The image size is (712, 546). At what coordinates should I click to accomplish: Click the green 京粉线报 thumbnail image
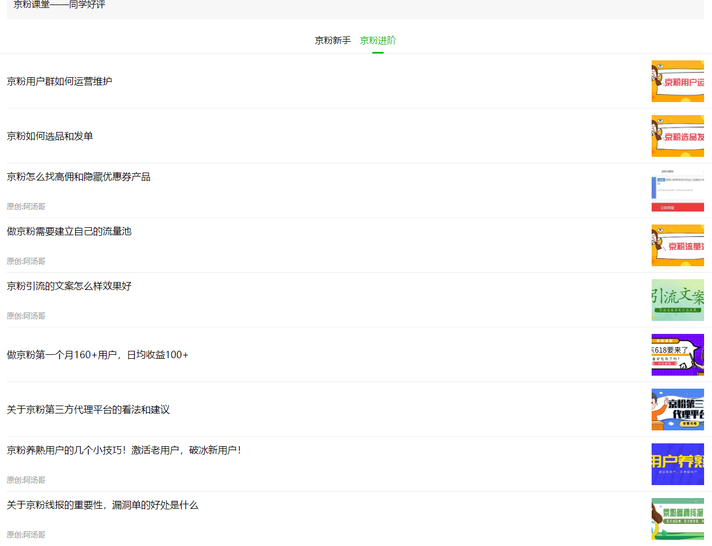coord(678,519)
